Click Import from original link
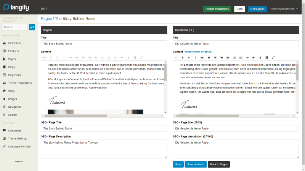 point(198,52)
